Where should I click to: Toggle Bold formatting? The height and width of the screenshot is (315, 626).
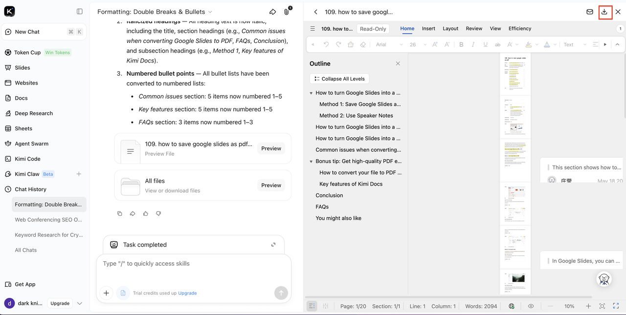(461, 44)
